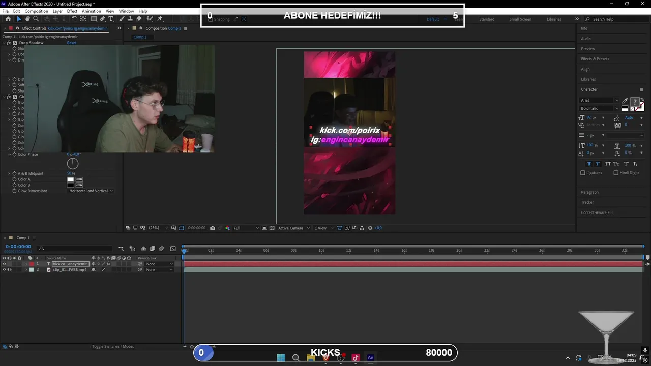
Task: Select the Rotation tool
Action: (x=74, y=19)
